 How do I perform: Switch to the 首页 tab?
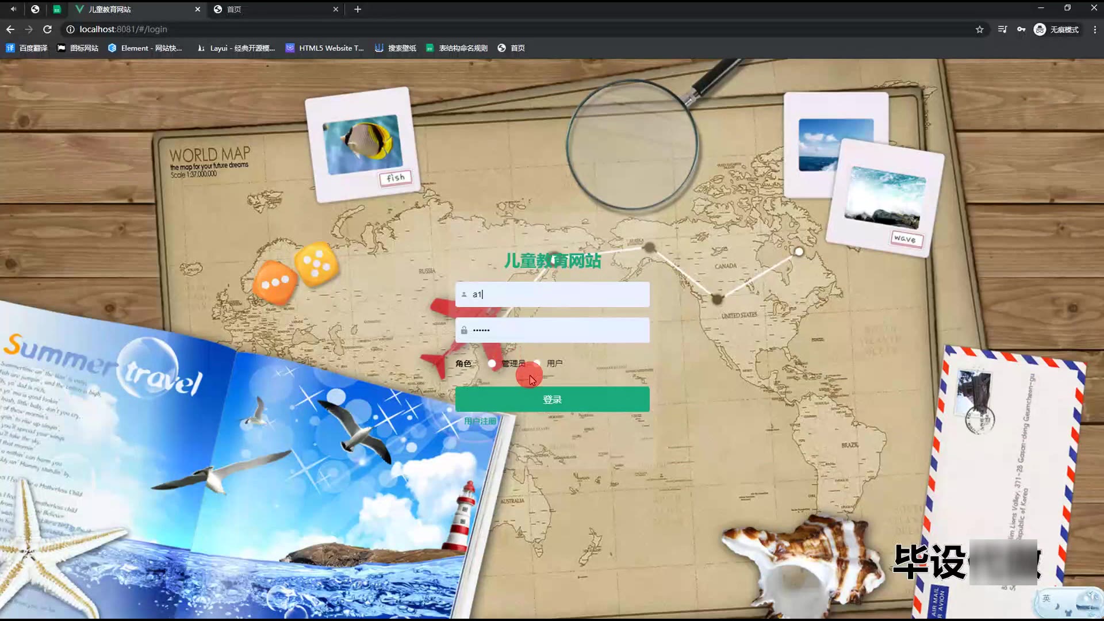pos(276,9)
